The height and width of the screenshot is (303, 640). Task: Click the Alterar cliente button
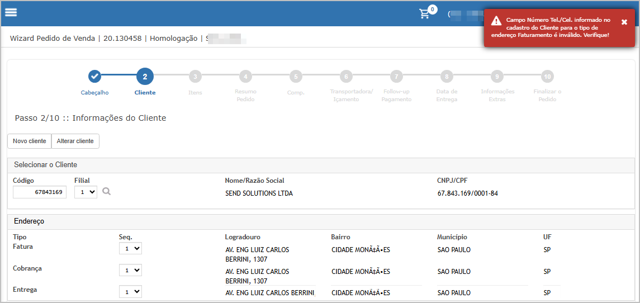point(75,141)
